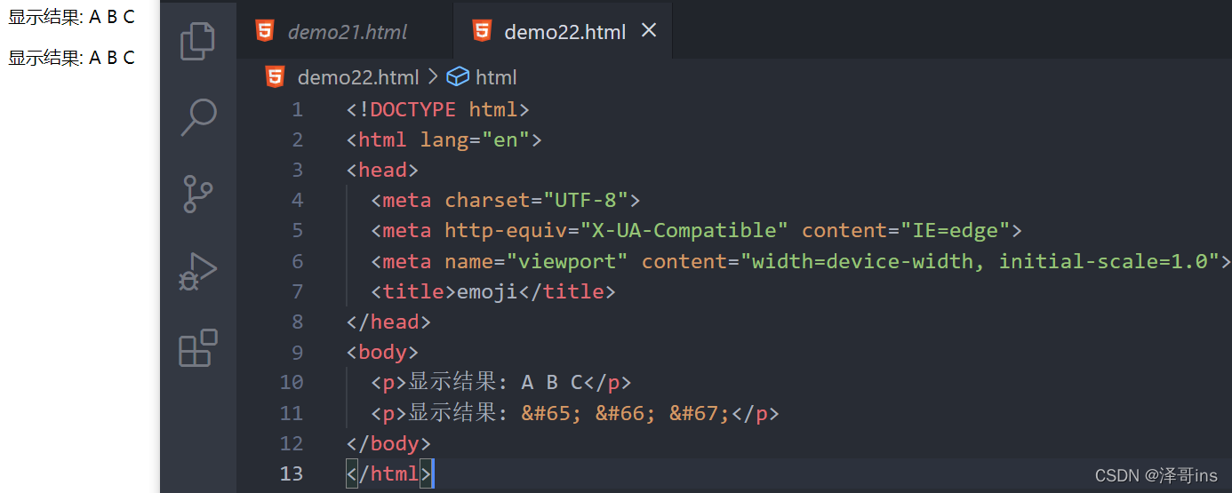
Task: Click line number 1 in the gutter
Action: coord(297,110)
